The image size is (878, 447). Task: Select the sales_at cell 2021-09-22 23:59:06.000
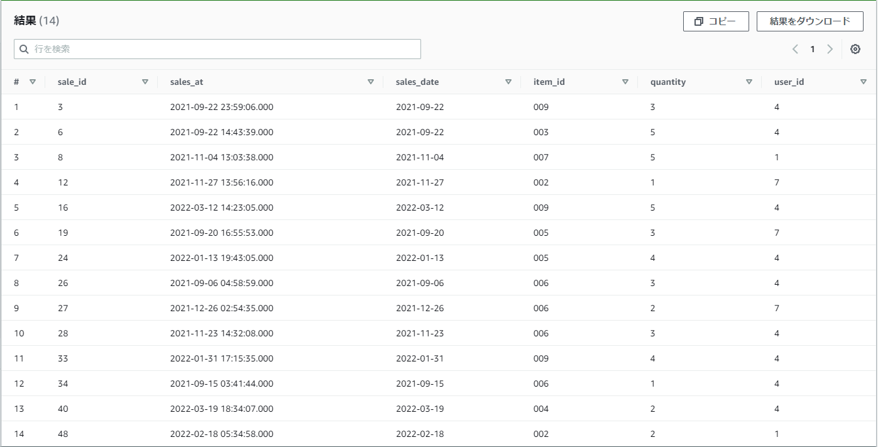tap(222, 107)
